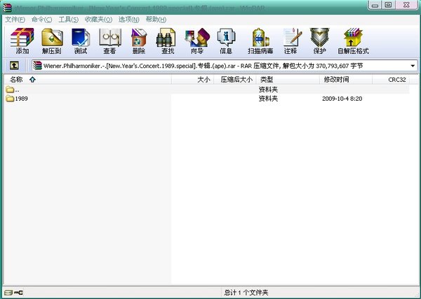Click the 删除 (Delete) toolbar icon

pyautogui.click(x=139, y=41)
